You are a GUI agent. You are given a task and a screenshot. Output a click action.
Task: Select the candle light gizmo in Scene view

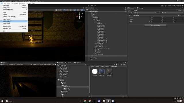point(31,39)
